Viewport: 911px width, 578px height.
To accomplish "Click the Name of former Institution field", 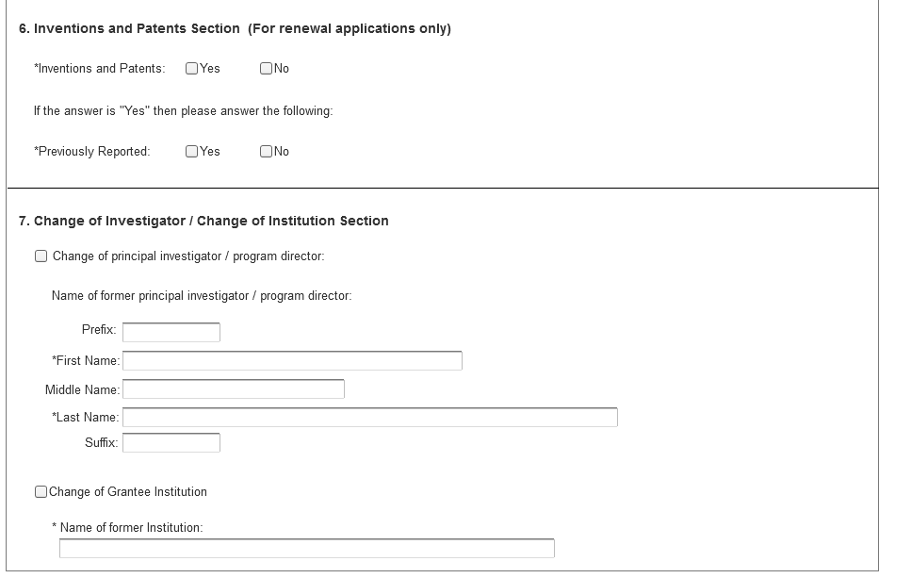I will point(306,549).
